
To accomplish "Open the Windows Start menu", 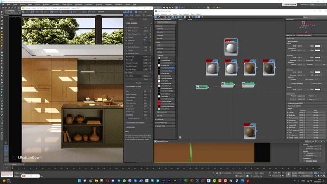I will coord(79,181).
